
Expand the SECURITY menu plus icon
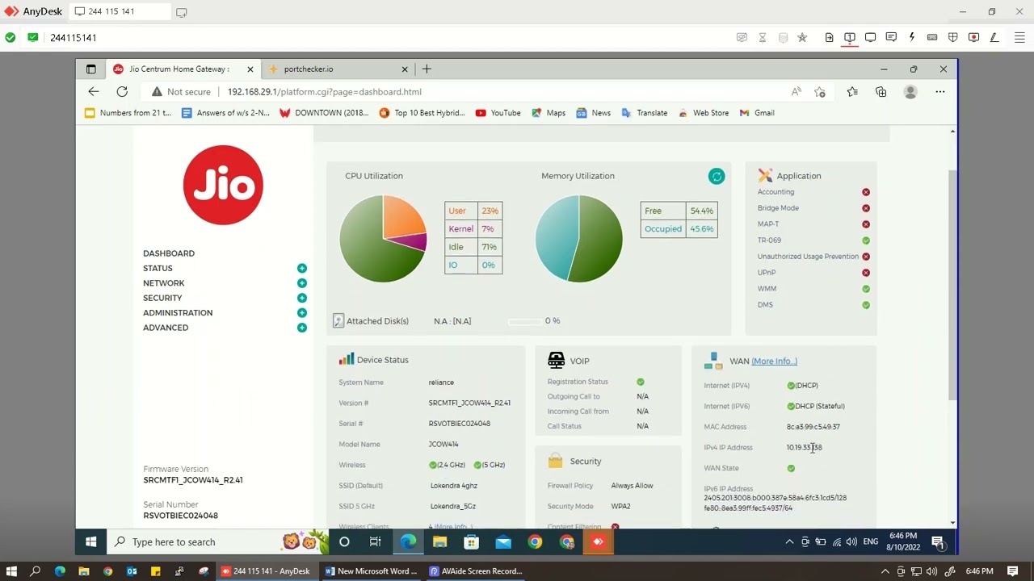click(301, 298)
